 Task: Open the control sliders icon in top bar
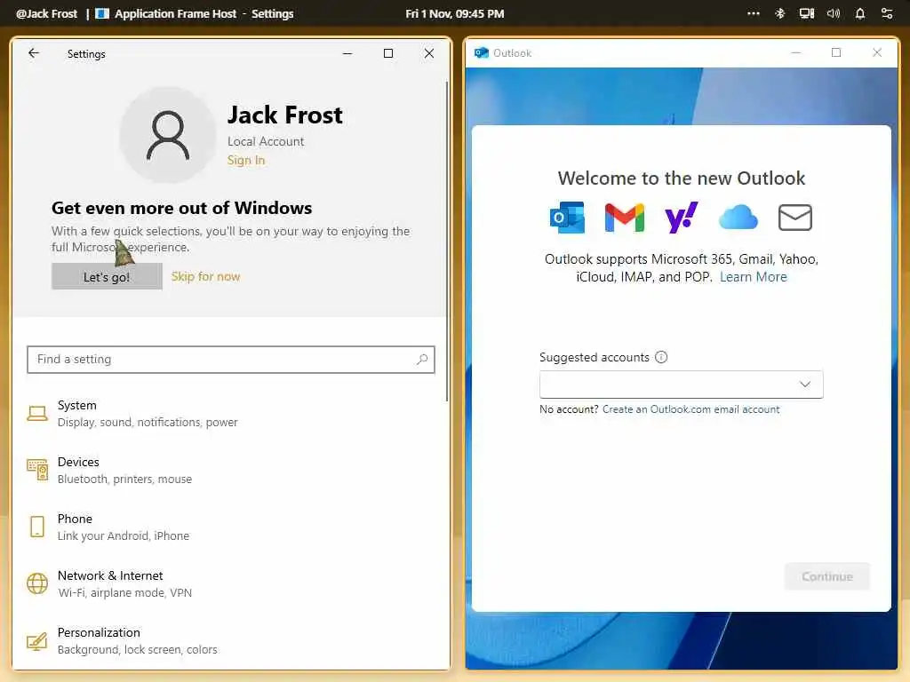tap(887, 13)
